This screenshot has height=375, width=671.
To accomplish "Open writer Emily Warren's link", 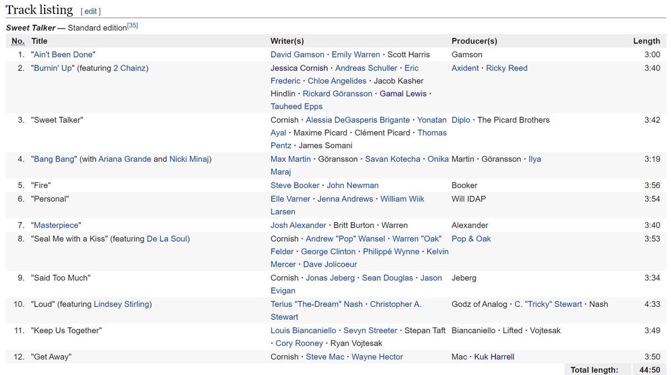I will point(356,55).
